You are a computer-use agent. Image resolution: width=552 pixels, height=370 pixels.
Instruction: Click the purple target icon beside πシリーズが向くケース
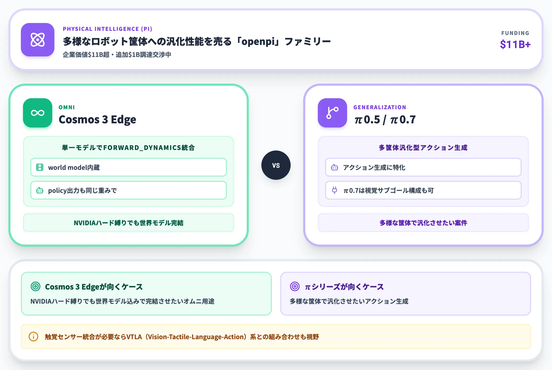pyautogui.click(x=295, y=286)
